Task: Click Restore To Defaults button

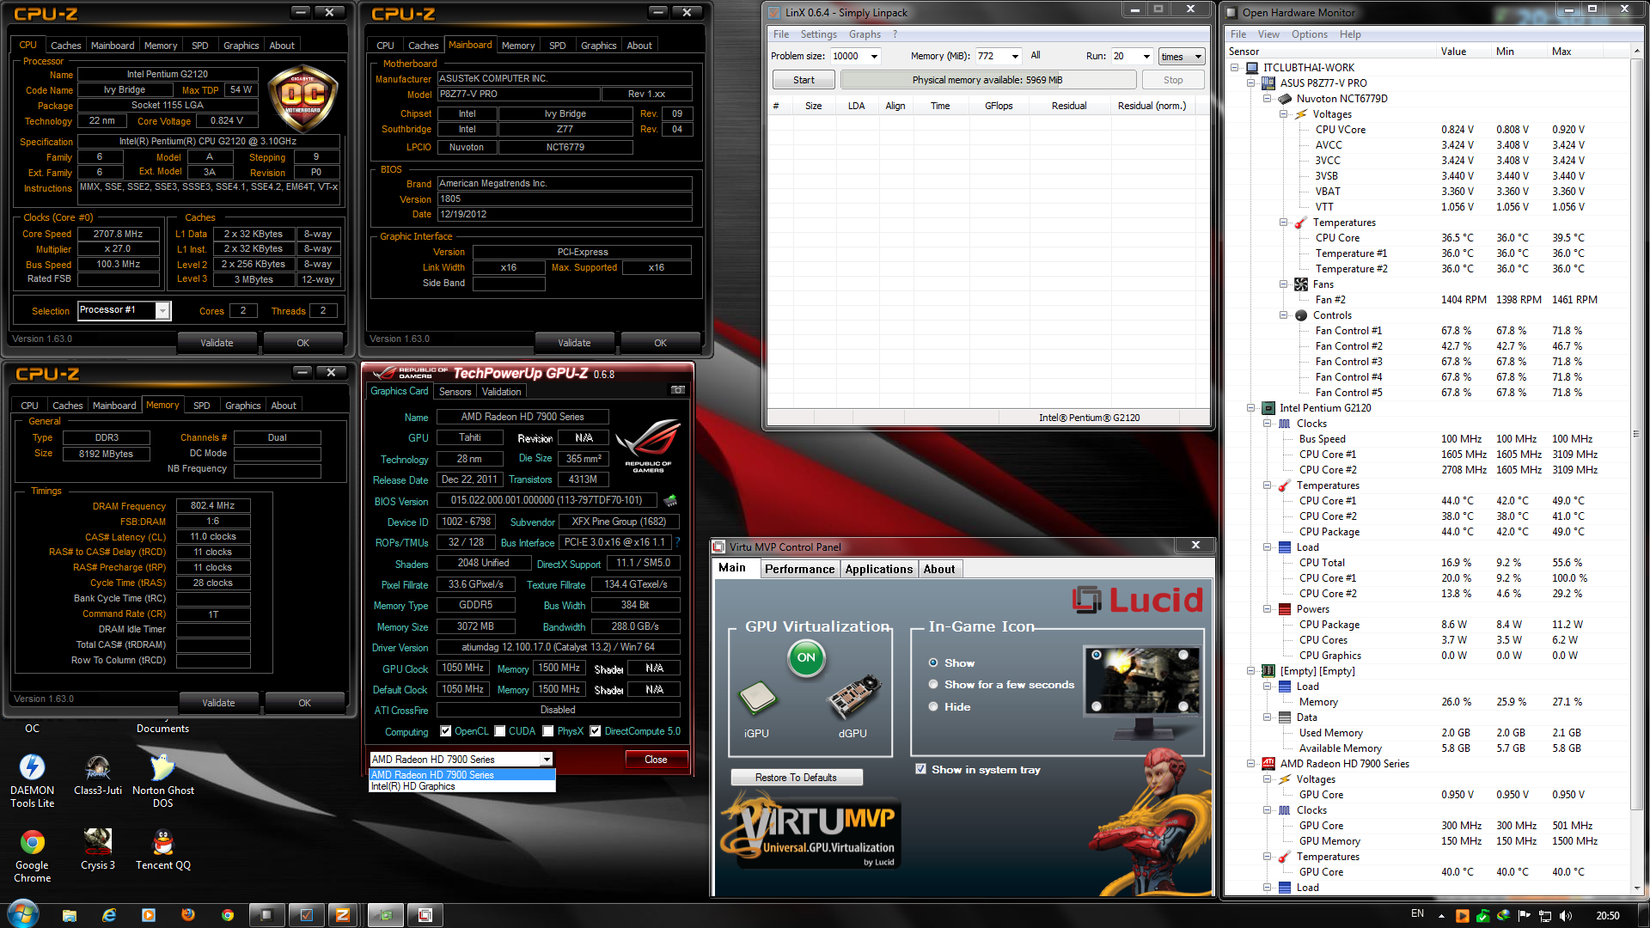Action: [x=796, y=778]
